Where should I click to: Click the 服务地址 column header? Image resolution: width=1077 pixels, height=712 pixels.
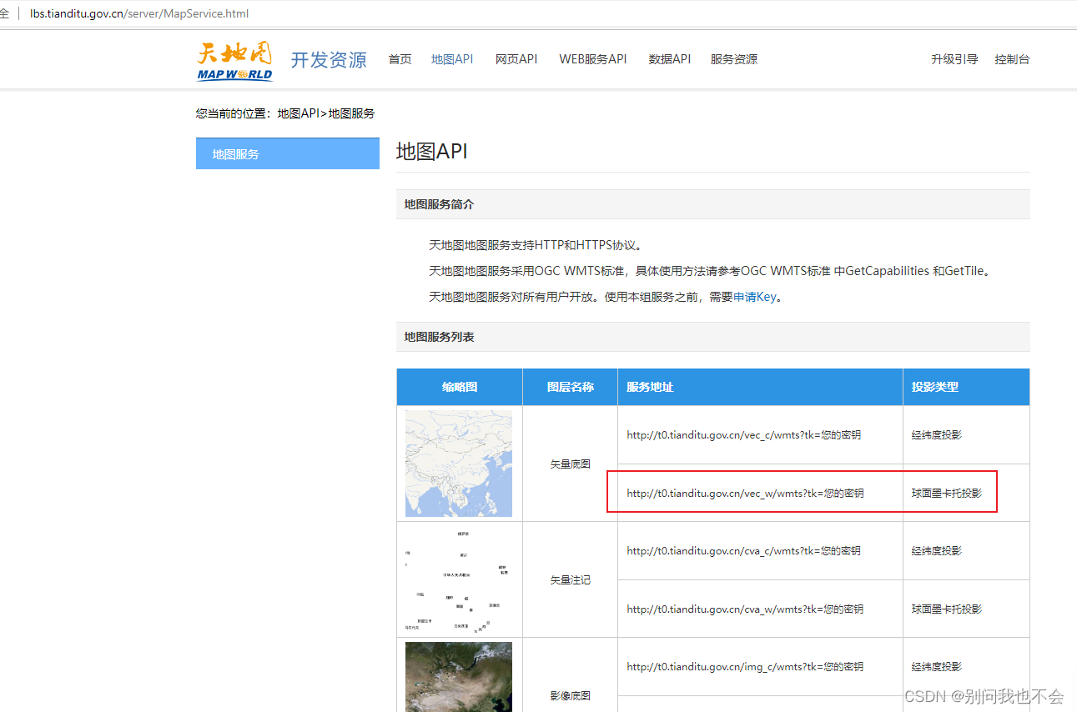tap(760, 387)
